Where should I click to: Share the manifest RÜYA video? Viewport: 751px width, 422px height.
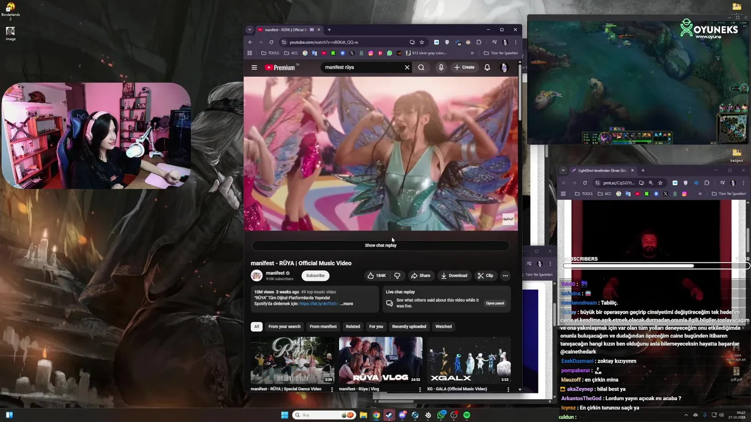[421, 275]
